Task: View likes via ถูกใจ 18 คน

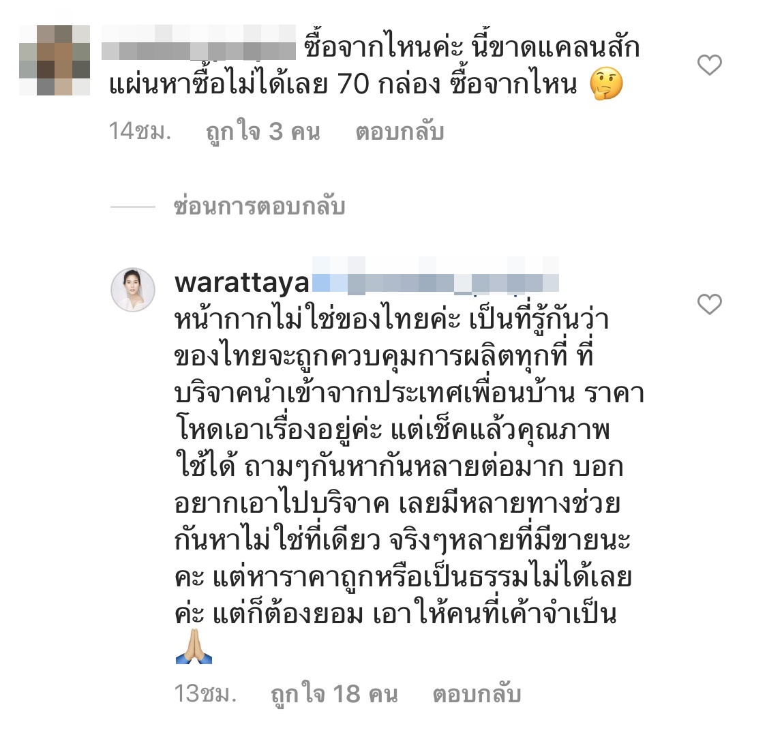Action: 335,694
